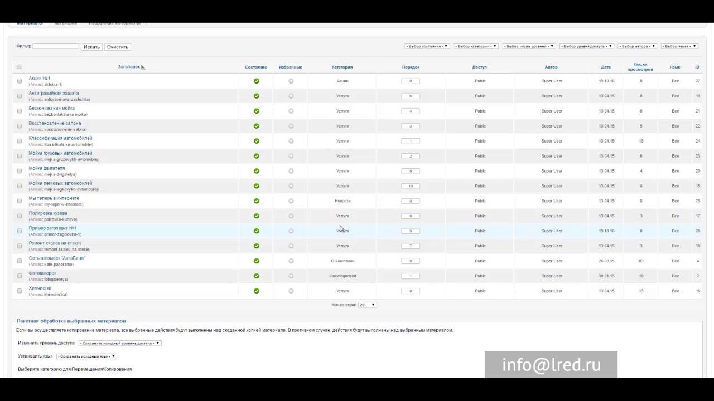Screen dimensions: 714x401
Task: Feature the Фотогалерея article
Action: point(291,276)
